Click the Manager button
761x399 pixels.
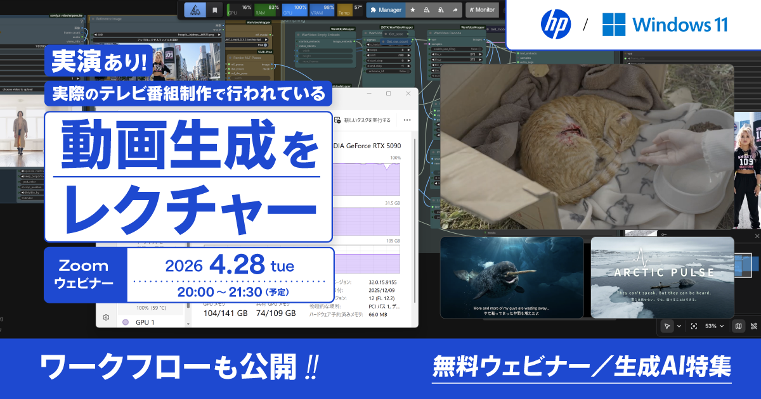click(386, 10)
